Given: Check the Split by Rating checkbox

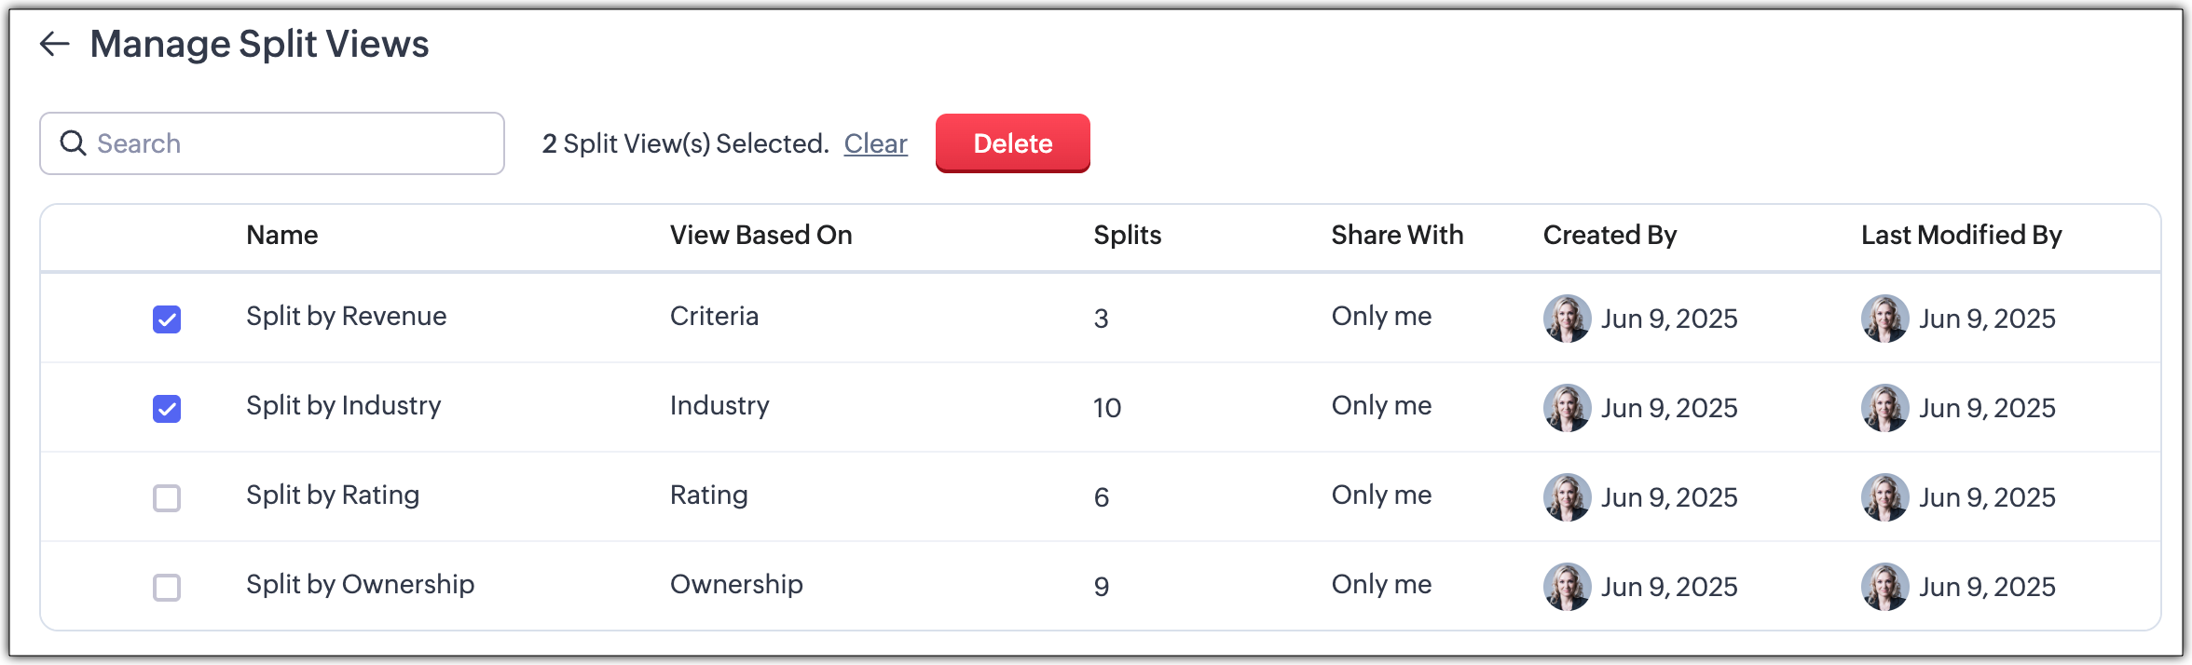Looking at the screenshot, I should [x=167, y=498].
